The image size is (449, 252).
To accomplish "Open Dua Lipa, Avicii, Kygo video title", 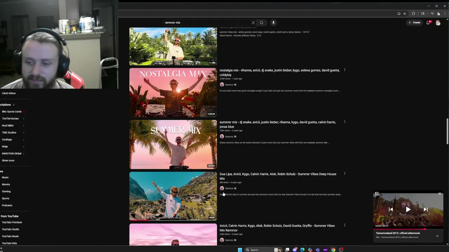I will (x=278, y=176).
